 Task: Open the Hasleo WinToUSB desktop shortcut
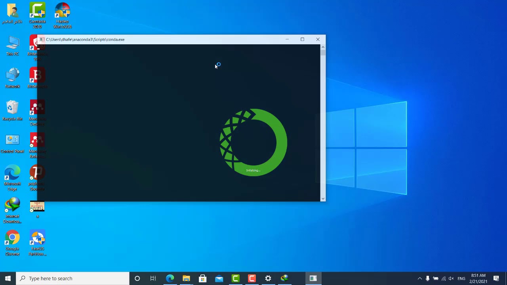point(62,16)
